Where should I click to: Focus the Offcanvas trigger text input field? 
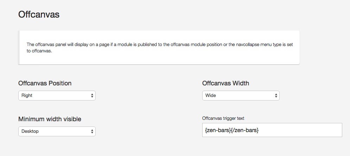299,130
